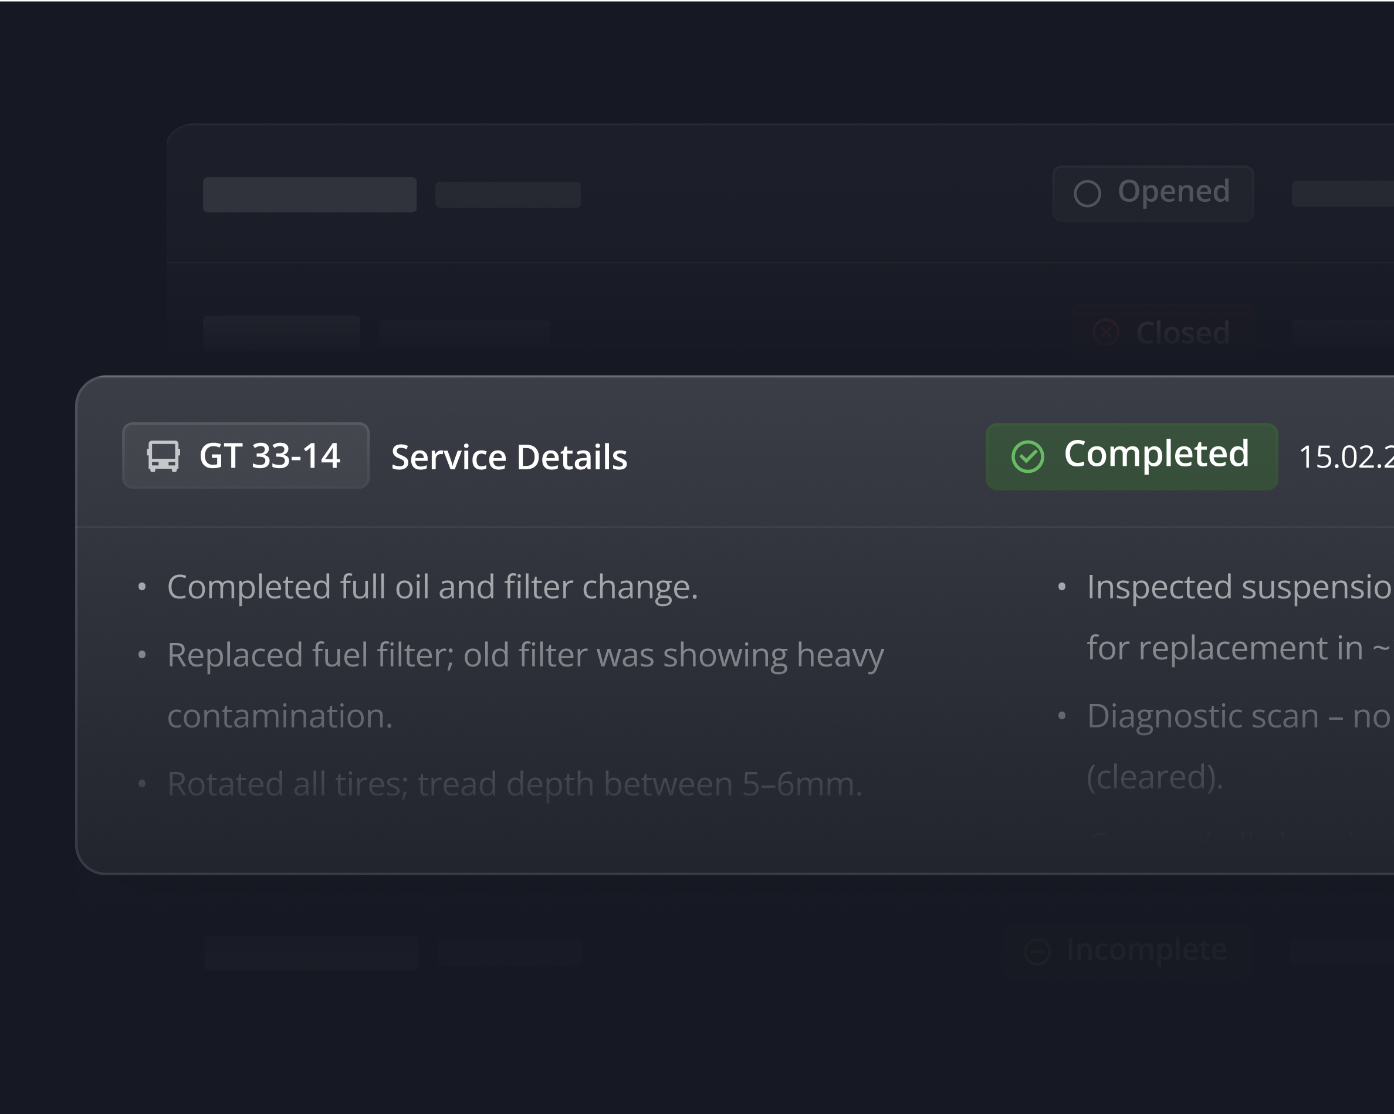This screenshot has height=1114, width=1394.
Task: Select the GT 33-14 vehicle badge
Action: (246, 456)
